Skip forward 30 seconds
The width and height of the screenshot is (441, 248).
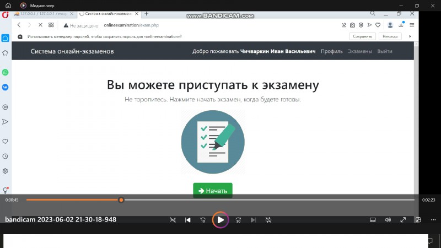point(238,220)
